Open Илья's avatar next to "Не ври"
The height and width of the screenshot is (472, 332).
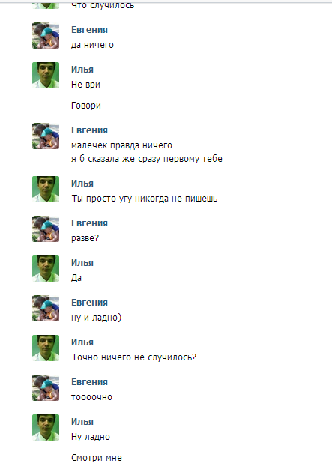click(46, 75)
